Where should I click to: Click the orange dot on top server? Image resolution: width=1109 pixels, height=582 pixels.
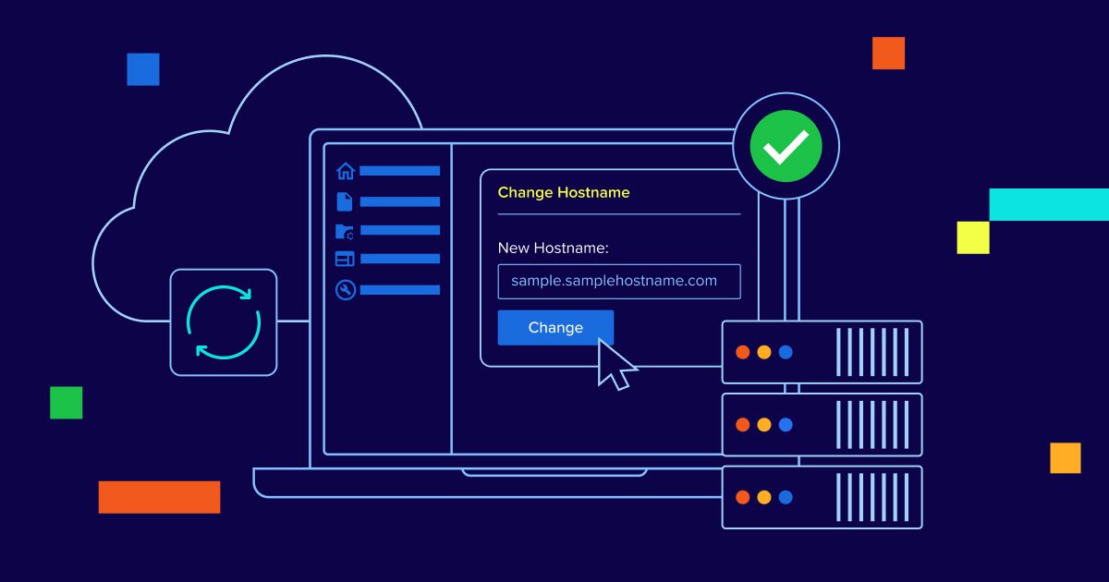tap(742, 352)
